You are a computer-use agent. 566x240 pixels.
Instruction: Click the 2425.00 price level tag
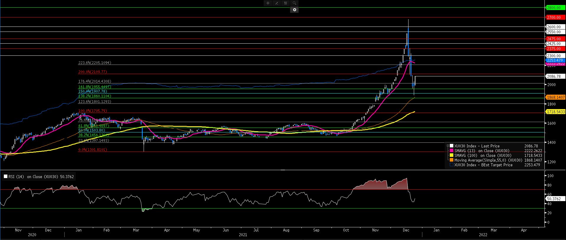point(556,44)
